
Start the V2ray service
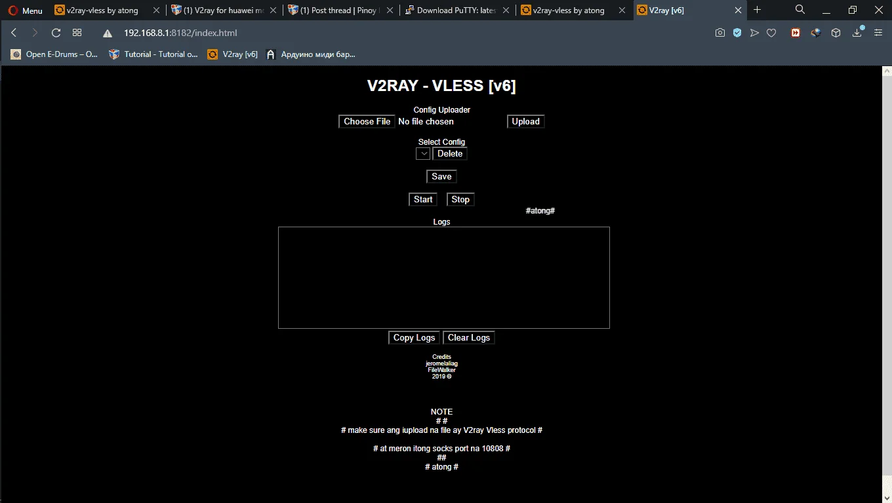pos(423,199)
